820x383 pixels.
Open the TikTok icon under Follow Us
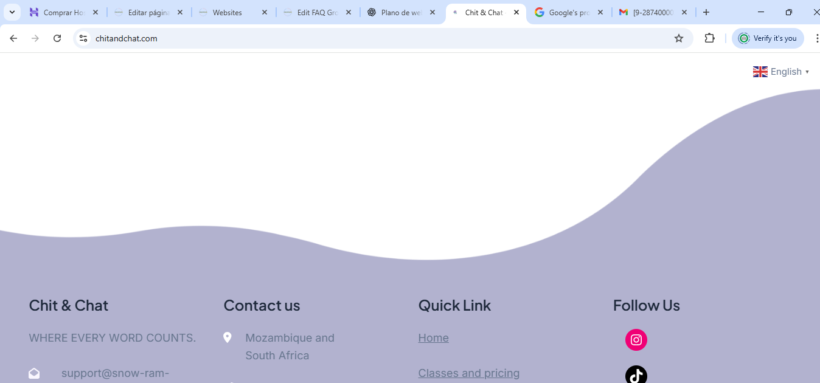pos(636,375)
